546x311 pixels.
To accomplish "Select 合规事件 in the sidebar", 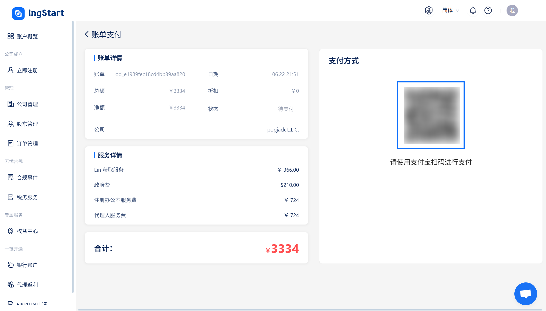I will tap(27, 177).
